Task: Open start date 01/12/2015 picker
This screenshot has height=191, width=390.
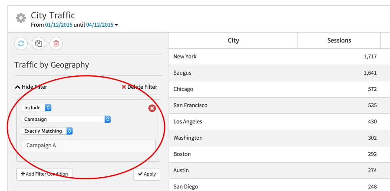Action: [59, 25]
